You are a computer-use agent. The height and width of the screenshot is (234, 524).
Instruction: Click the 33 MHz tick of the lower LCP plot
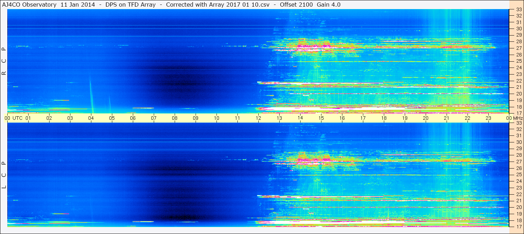coord(518,123)
